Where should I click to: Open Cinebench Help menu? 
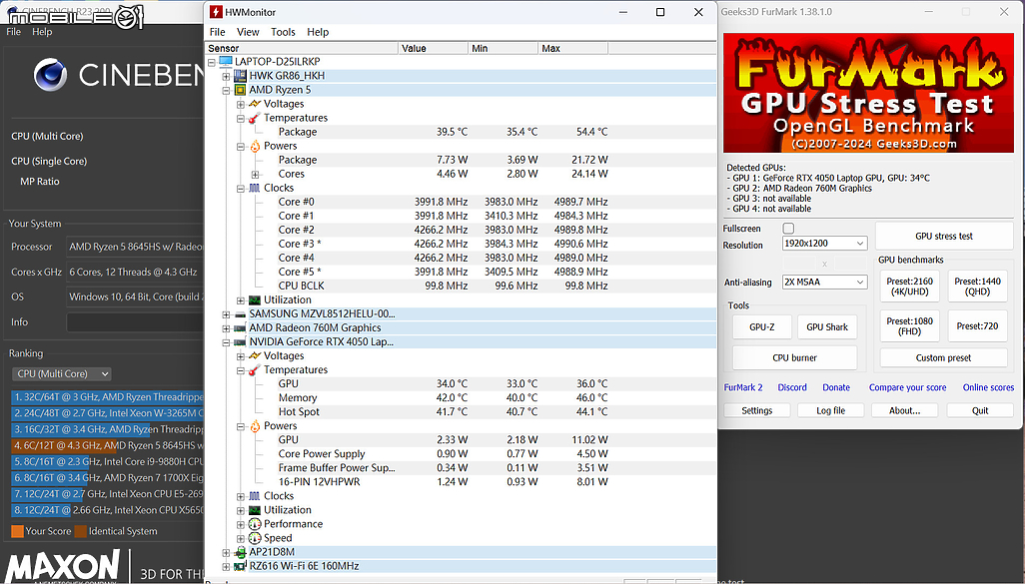coord(42,31)
